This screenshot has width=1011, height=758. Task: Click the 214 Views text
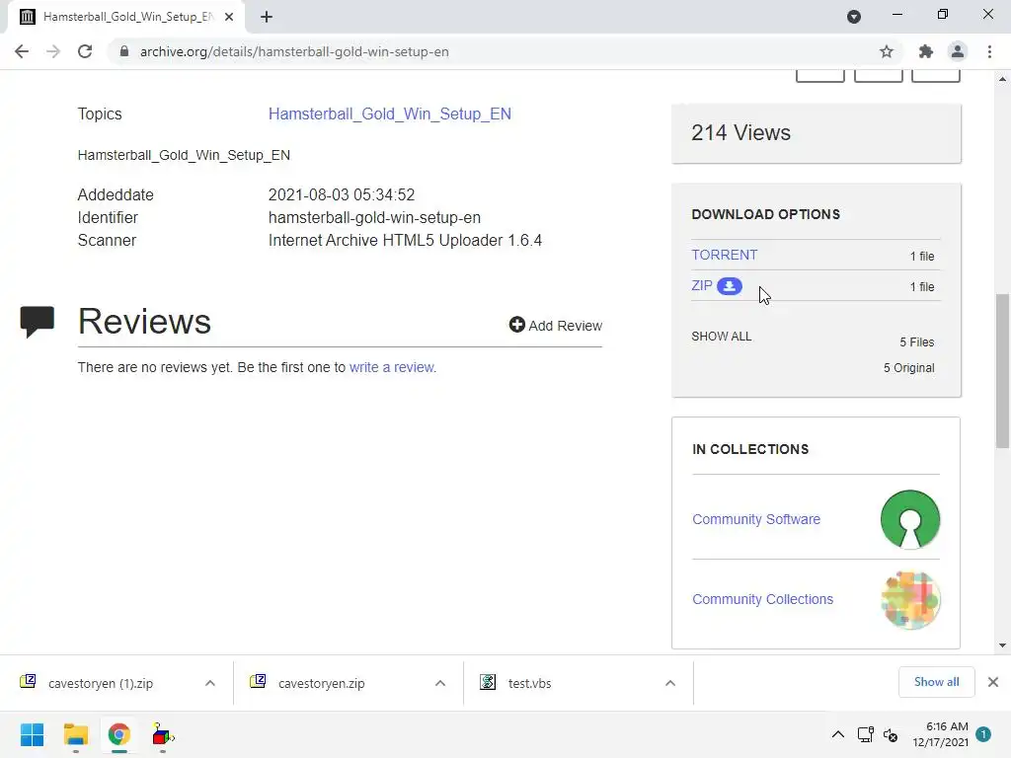click(x=740, y=133)
